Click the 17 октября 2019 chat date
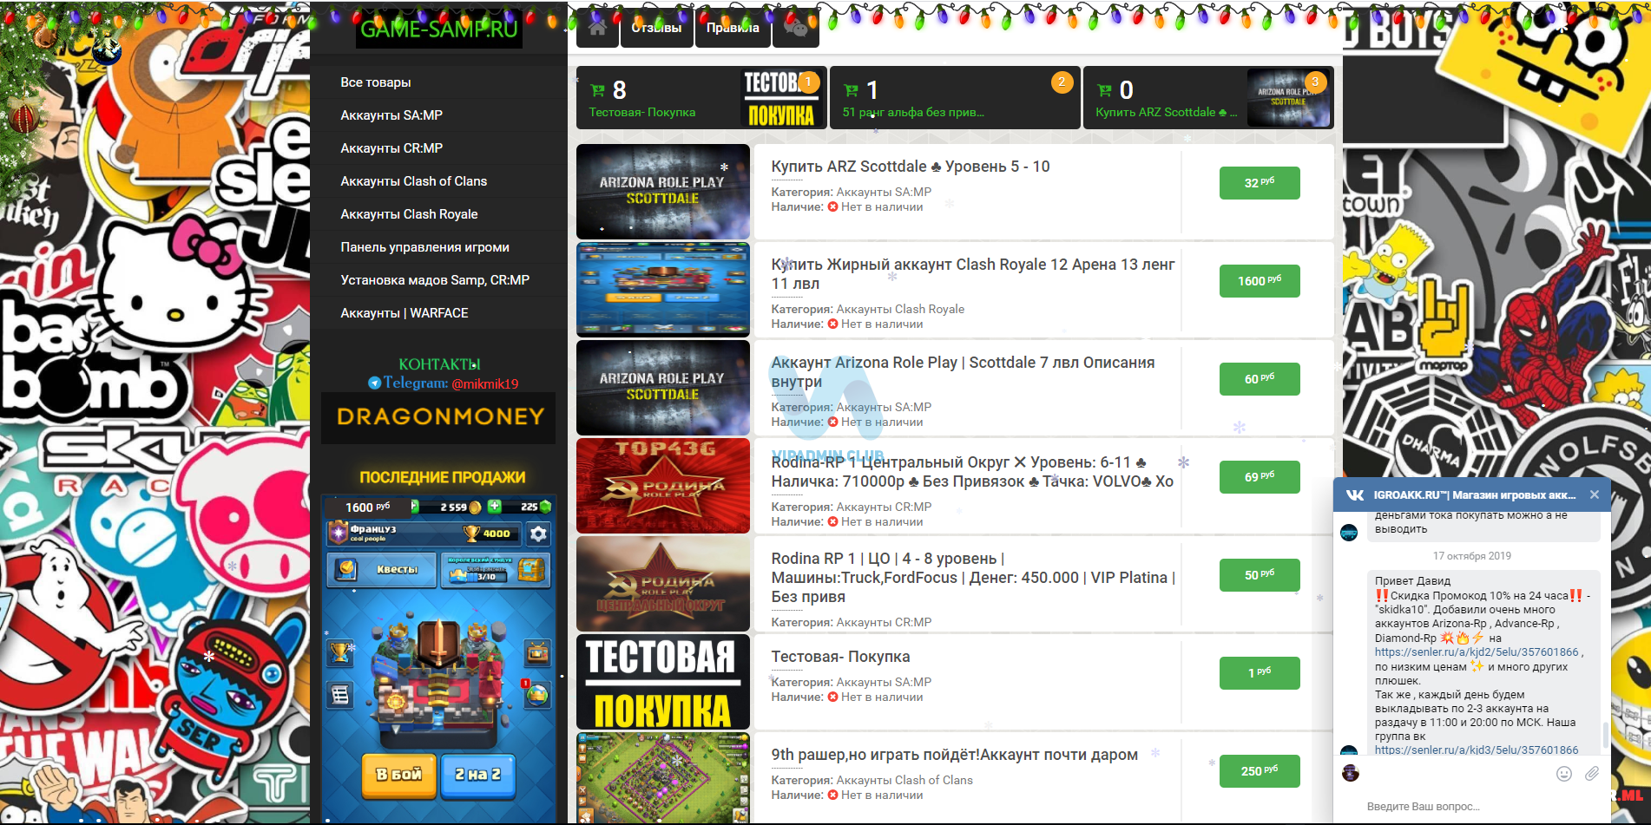This screenshot has width=1651, height=825. click(x=1471, y=556)
